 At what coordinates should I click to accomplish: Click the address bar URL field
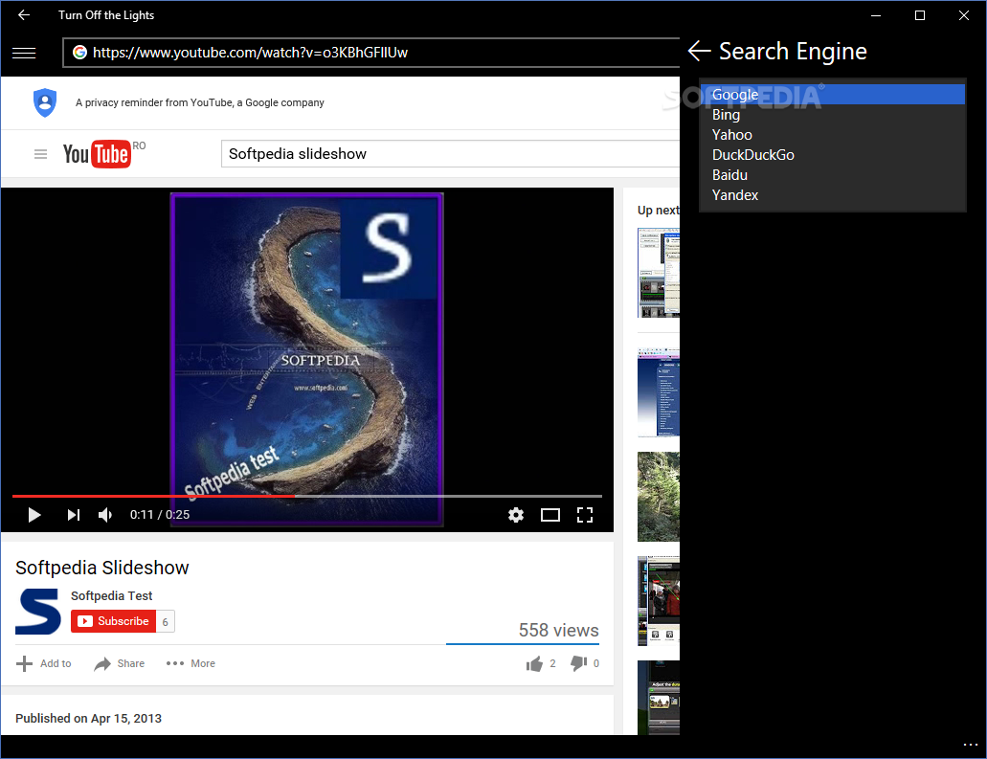click(x=371, y=53)
